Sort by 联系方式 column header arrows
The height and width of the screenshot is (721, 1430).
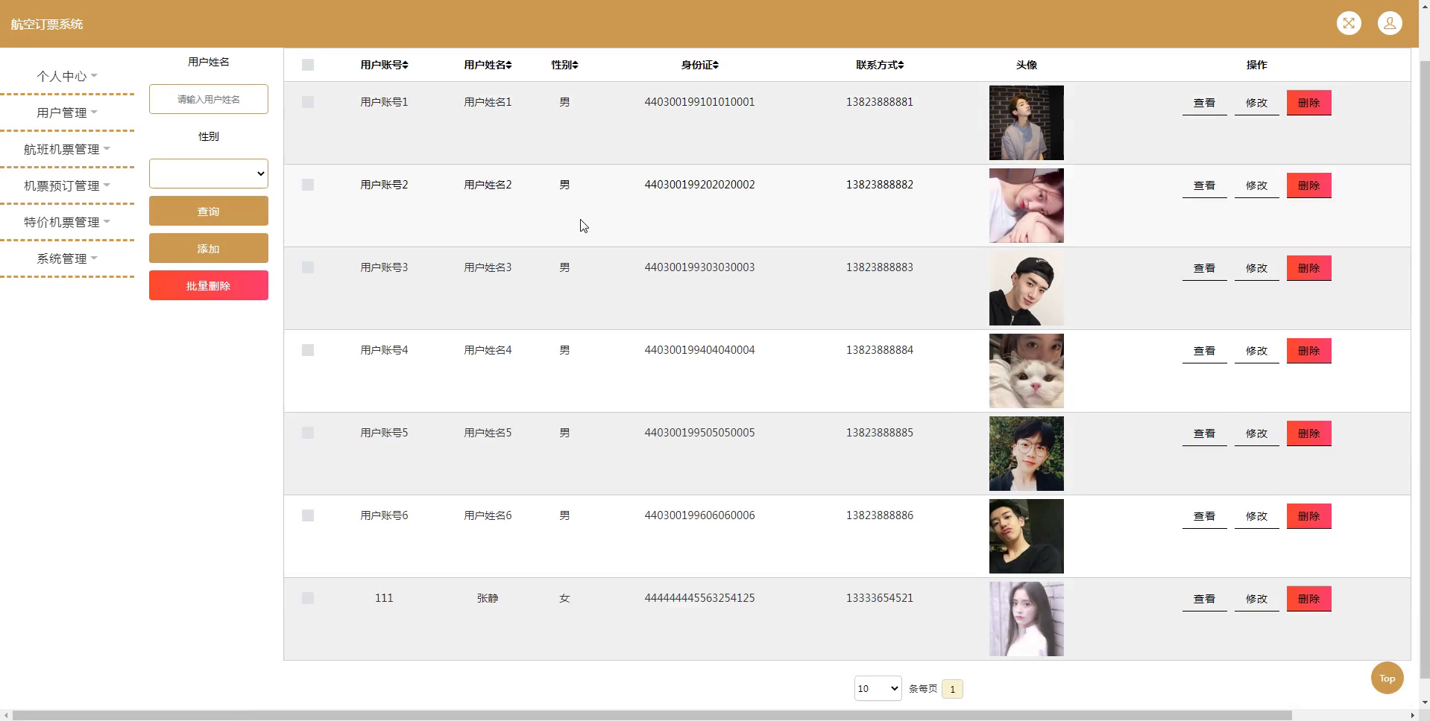pos(901,65)
